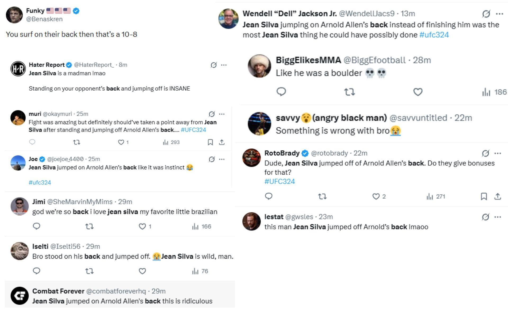508x317 pixels.
Task: Click the retweet icon on Iselti's tweet
Action: tap(89, 271)
